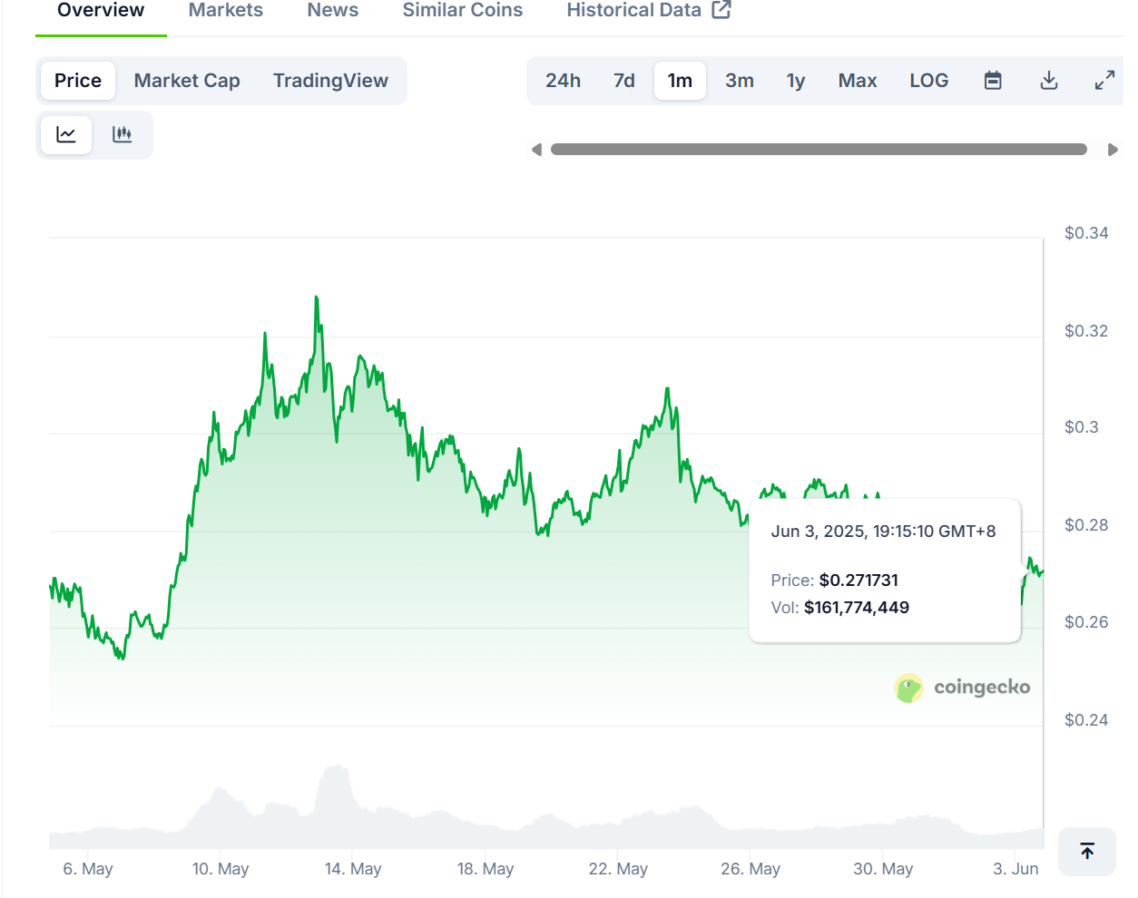This screenshot has height=898, width=1138.
Task: Set chart range to 7d
Action: coord(624,81)
